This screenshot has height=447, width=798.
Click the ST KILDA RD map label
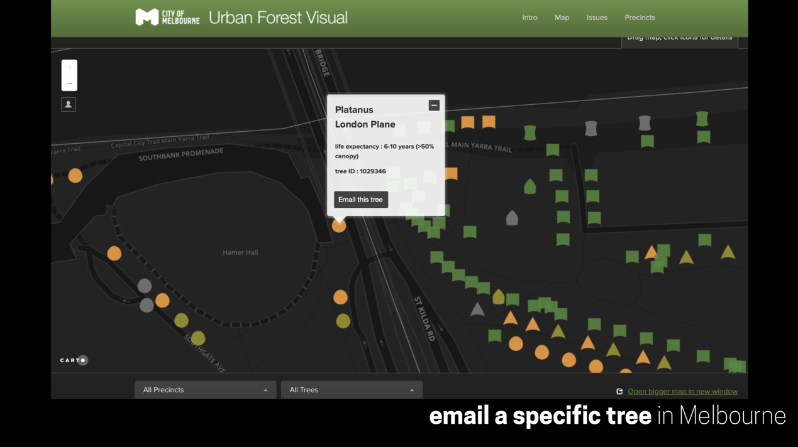point(424,318)
